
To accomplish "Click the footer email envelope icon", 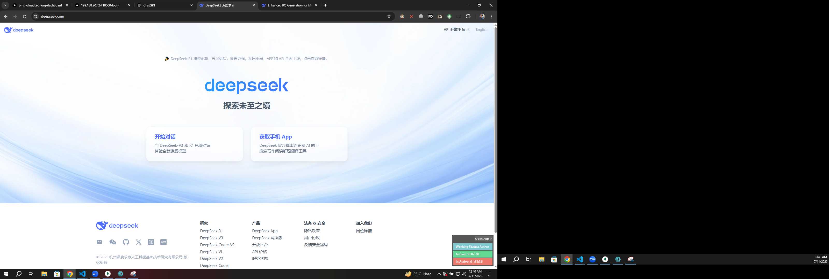I will click(99, 242).
